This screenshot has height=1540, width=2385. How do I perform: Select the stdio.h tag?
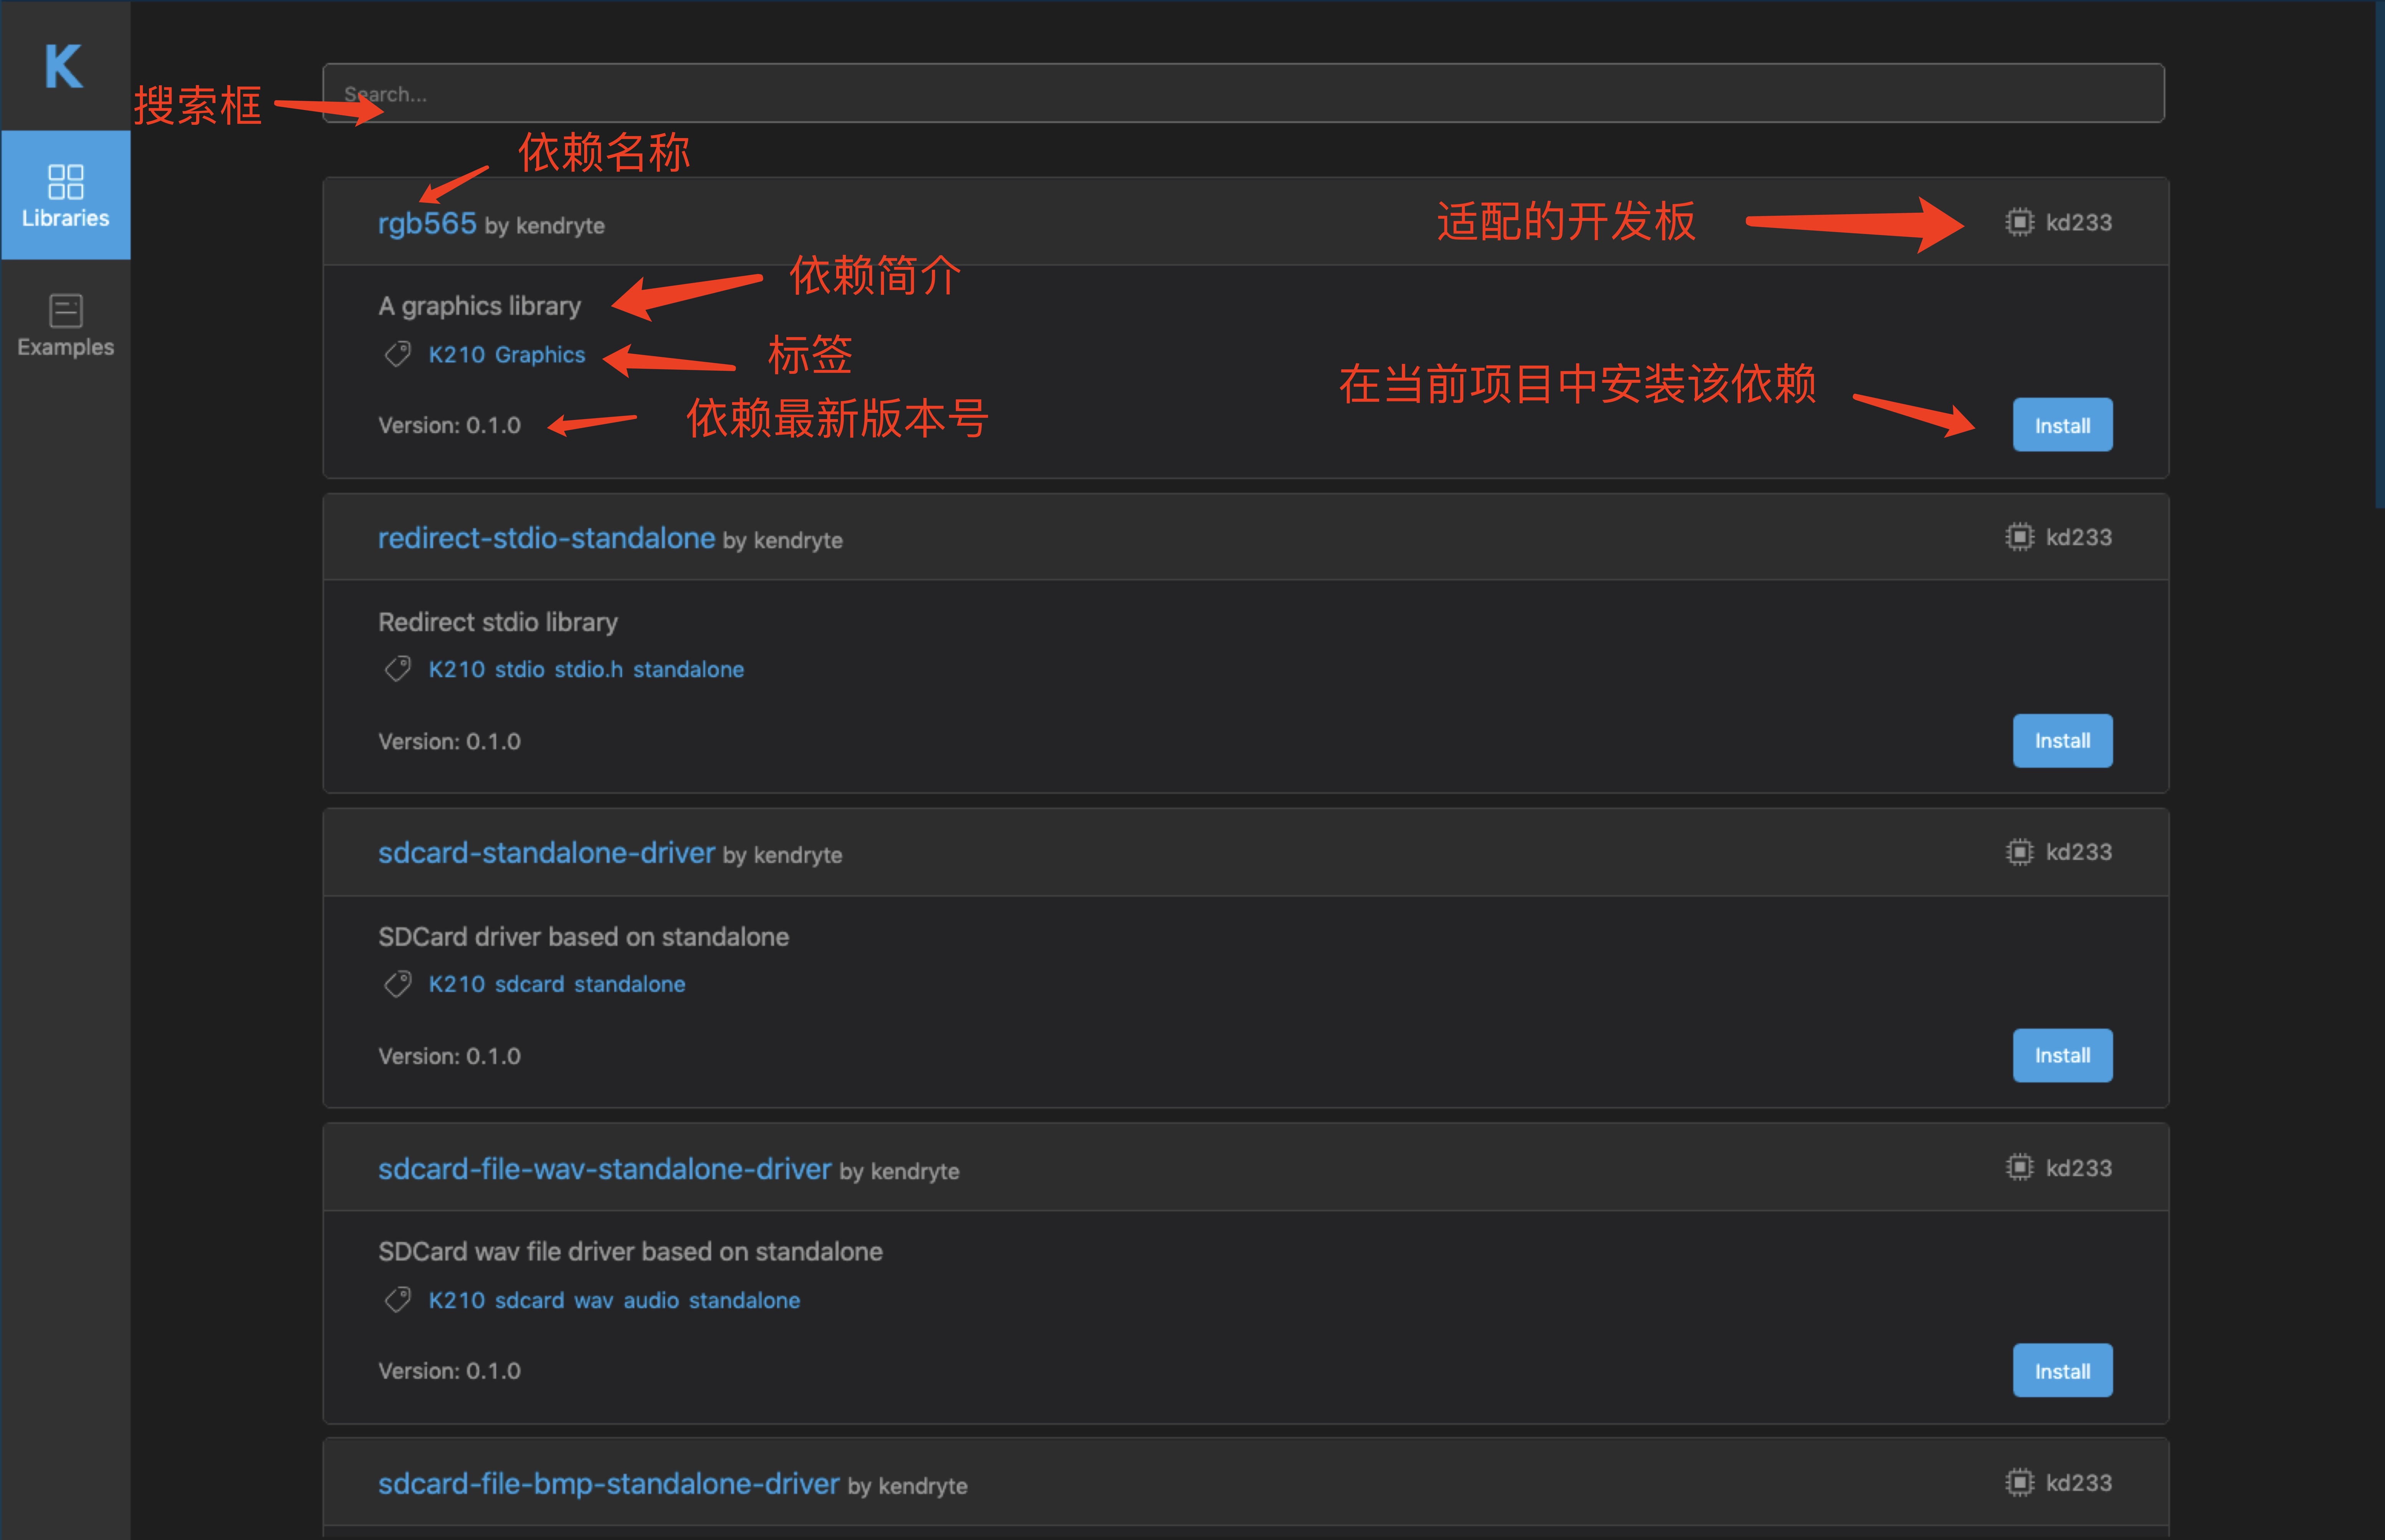pyautogui.click(x=588, y=670)
